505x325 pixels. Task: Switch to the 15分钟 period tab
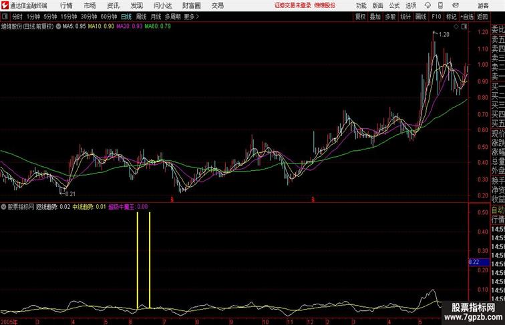coord(69,17)
